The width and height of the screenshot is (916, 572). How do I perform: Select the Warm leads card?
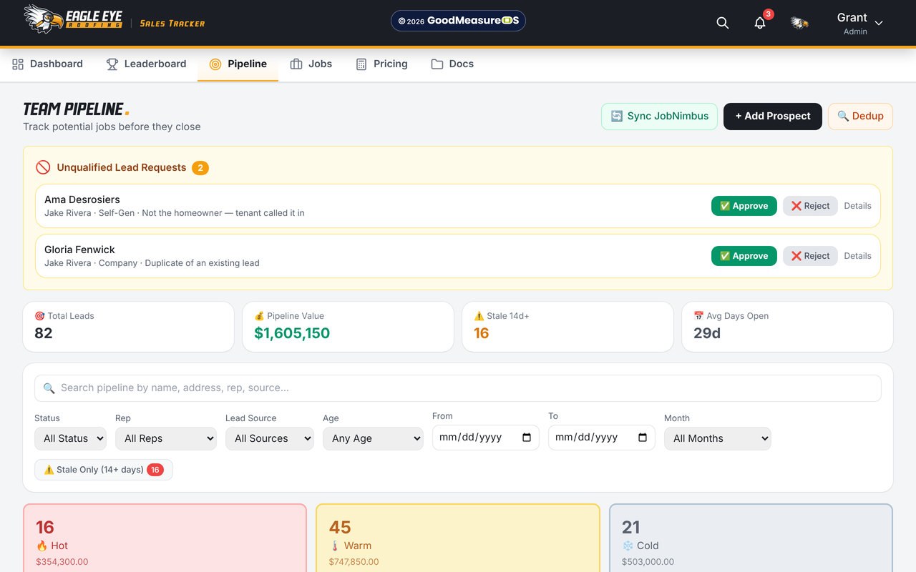click(458, 538)
